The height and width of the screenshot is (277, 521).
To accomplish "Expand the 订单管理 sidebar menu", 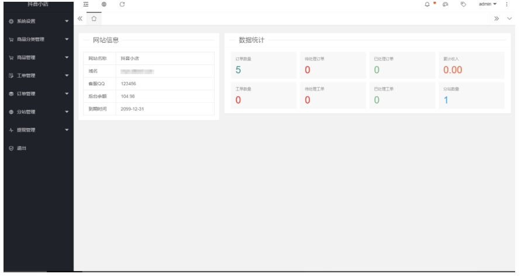I will pyautogui.click(x=39, y=94).
